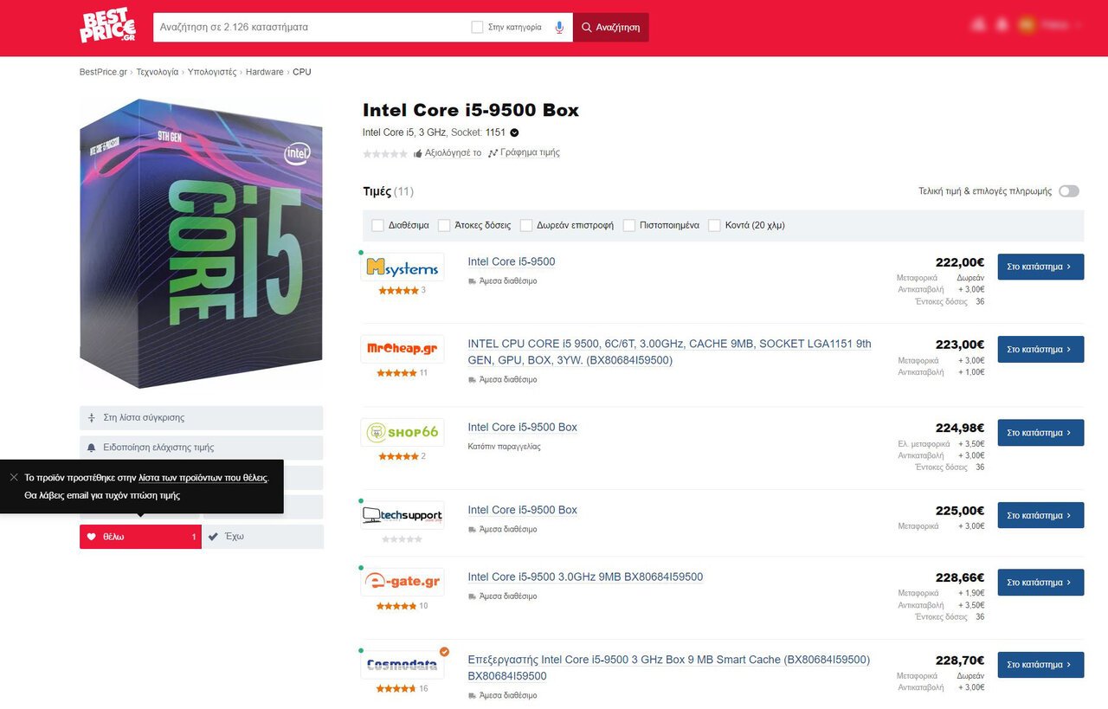The width and height of the screenshot is (1108, 709).
Task: View SHOP66 star rating reviews
Action: pos(398,456)
